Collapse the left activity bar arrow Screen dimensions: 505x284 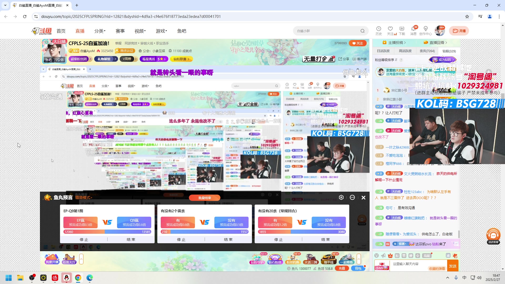click(x=81, y=259)
